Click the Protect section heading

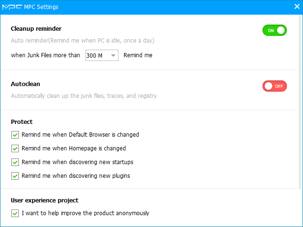[x=22, y=122]
